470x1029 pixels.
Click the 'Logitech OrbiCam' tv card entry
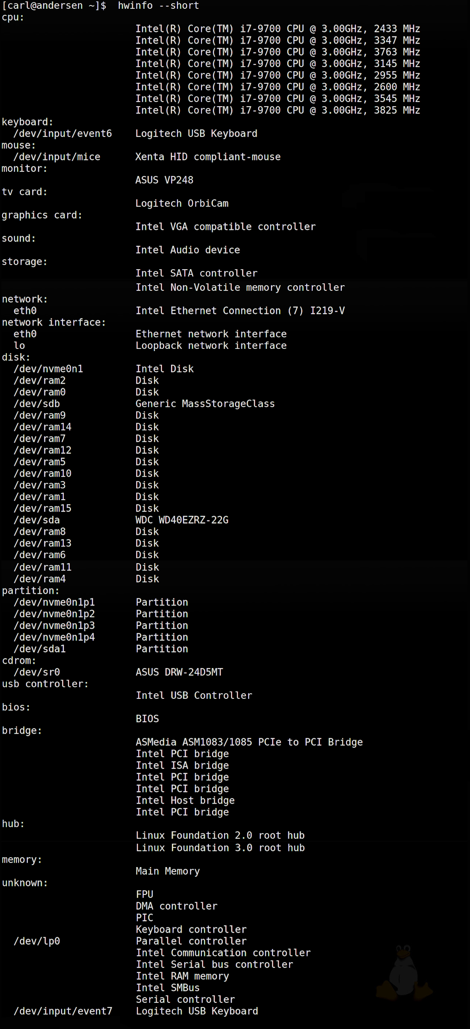(182, 203)
